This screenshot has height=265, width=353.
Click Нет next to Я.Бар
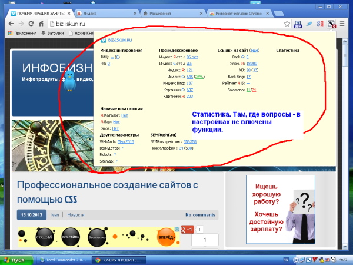tap(116, 122)
